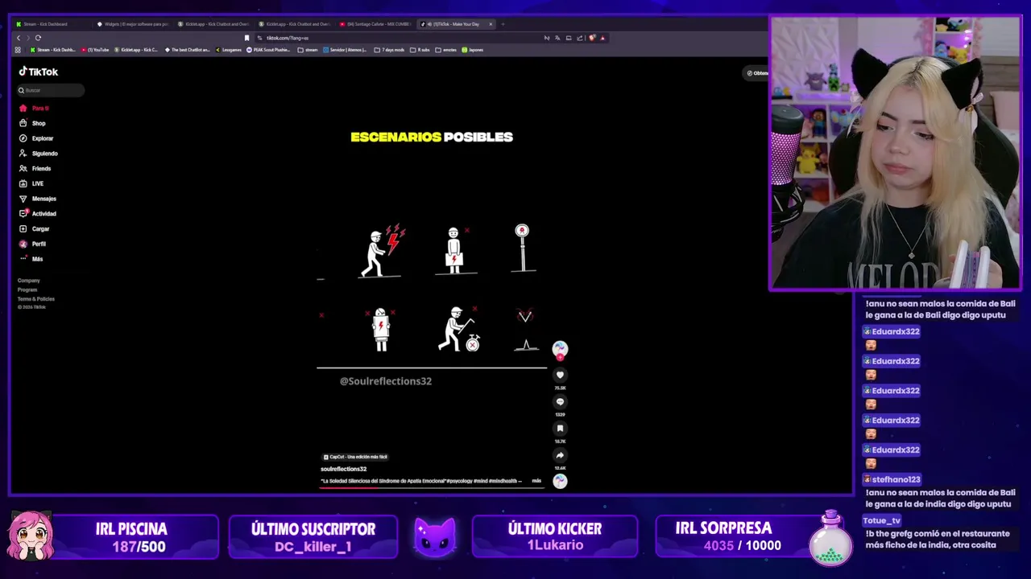The width and height of the screenshot is (1031, 579).
Task: Share the video with arrow icon
Action: click(x=560, y=455)
